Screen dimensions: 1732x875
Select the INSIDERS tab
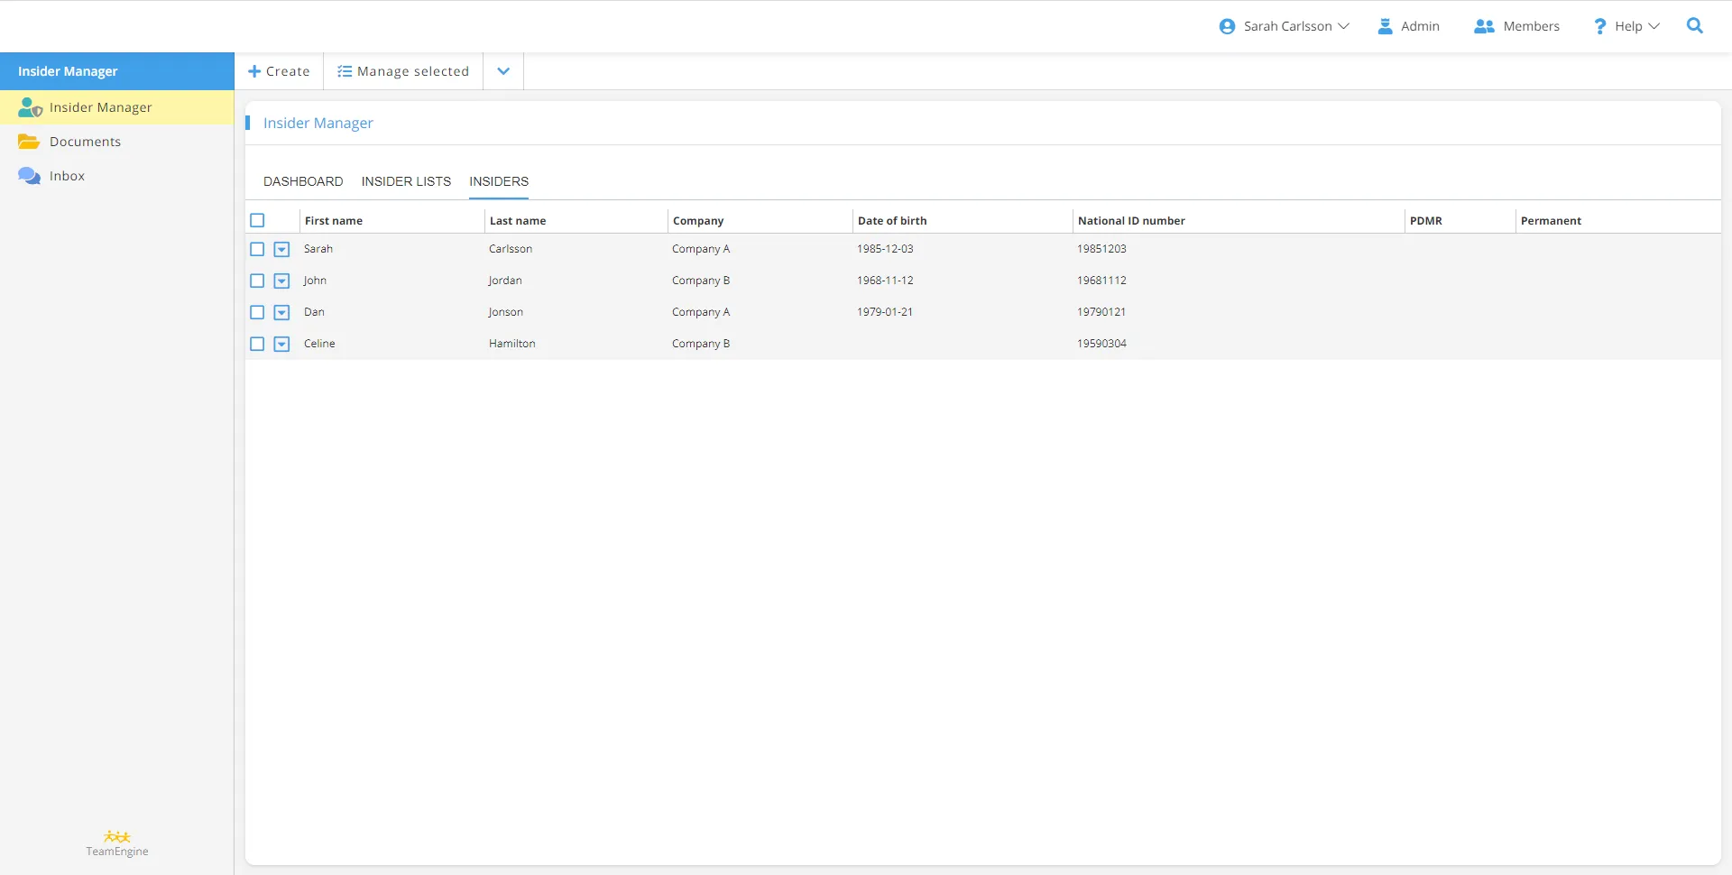click(x=499, y=181)
